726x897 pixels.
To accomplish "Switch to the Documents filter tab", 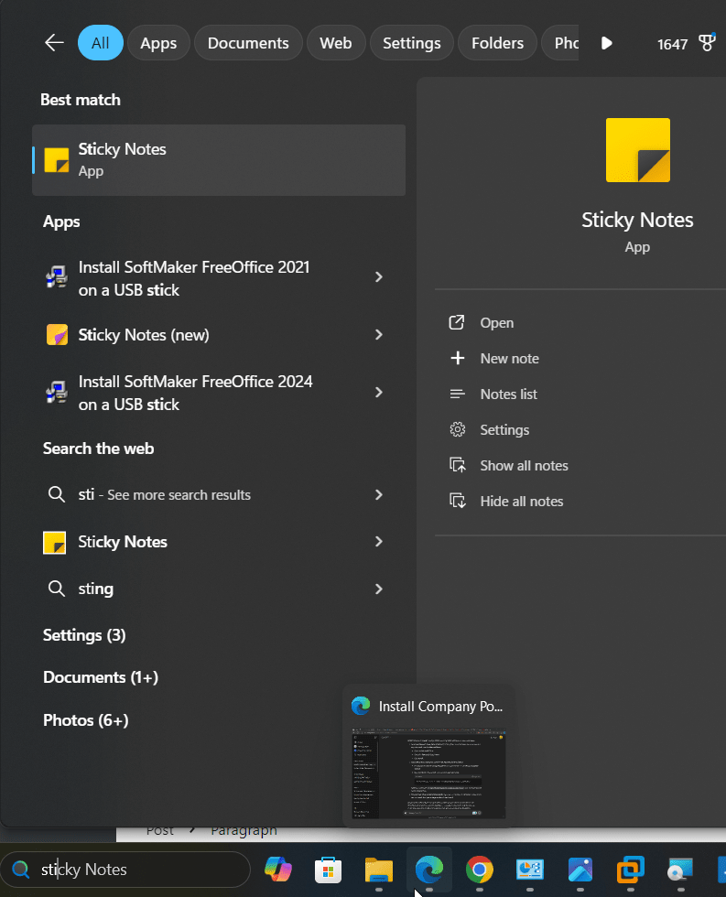I will (x=248, y=43).
